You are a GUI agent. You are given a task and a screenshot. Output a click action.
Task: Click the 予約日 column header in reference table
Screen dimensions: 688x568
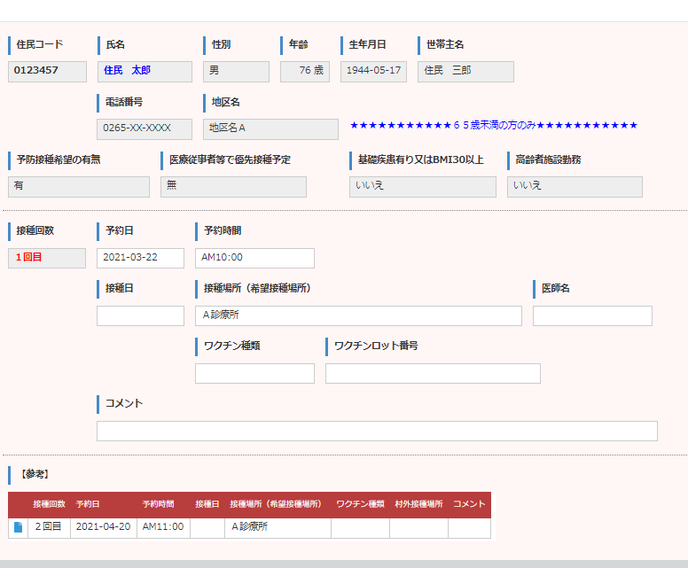point(89,504)
